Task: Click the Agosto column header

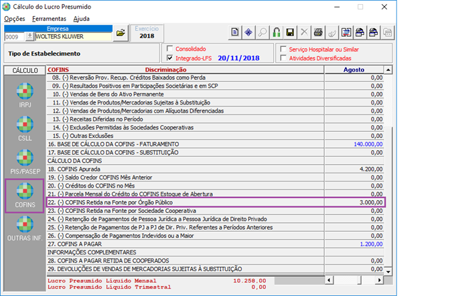Action: pyautogui.click(x=354, y=70)
